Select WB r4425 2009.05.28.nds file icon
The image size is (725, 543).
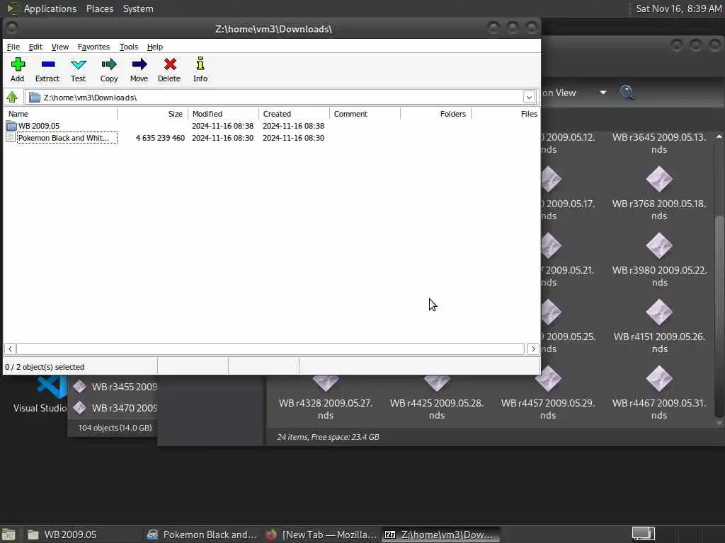[437, 383]
